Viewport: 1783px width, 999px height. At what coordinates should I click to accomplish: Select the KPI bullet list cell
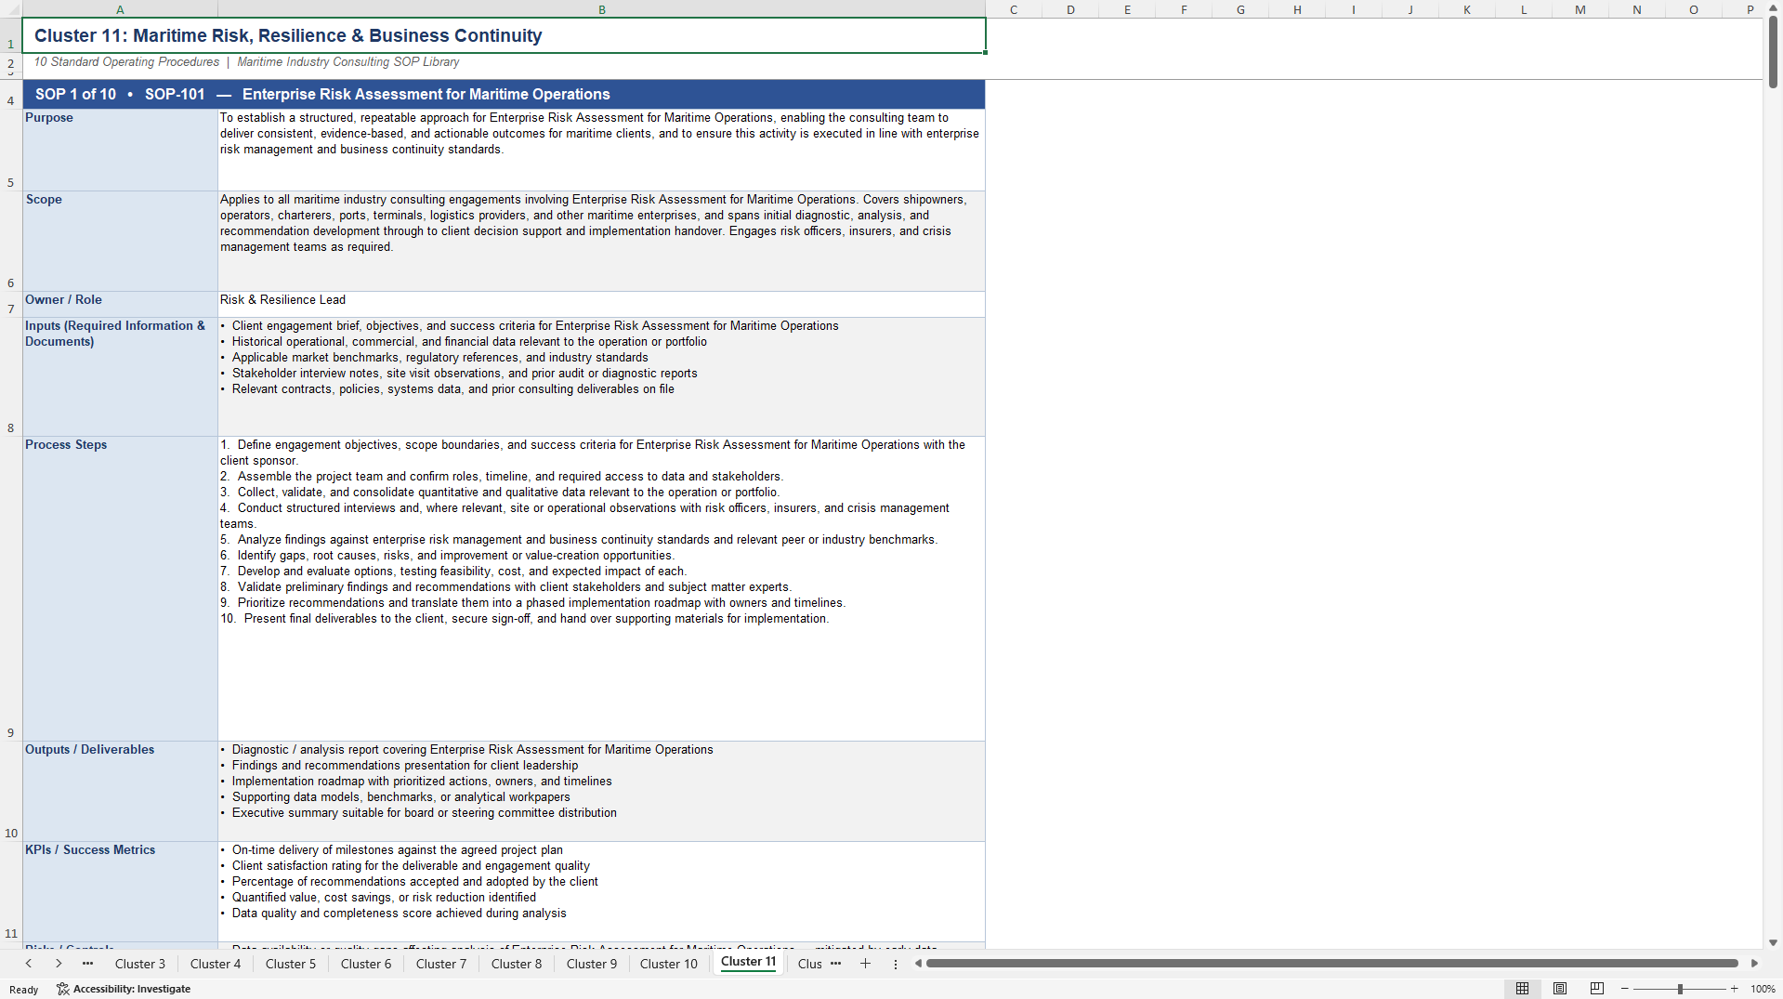pyautogui.click(x=601, y=891)
